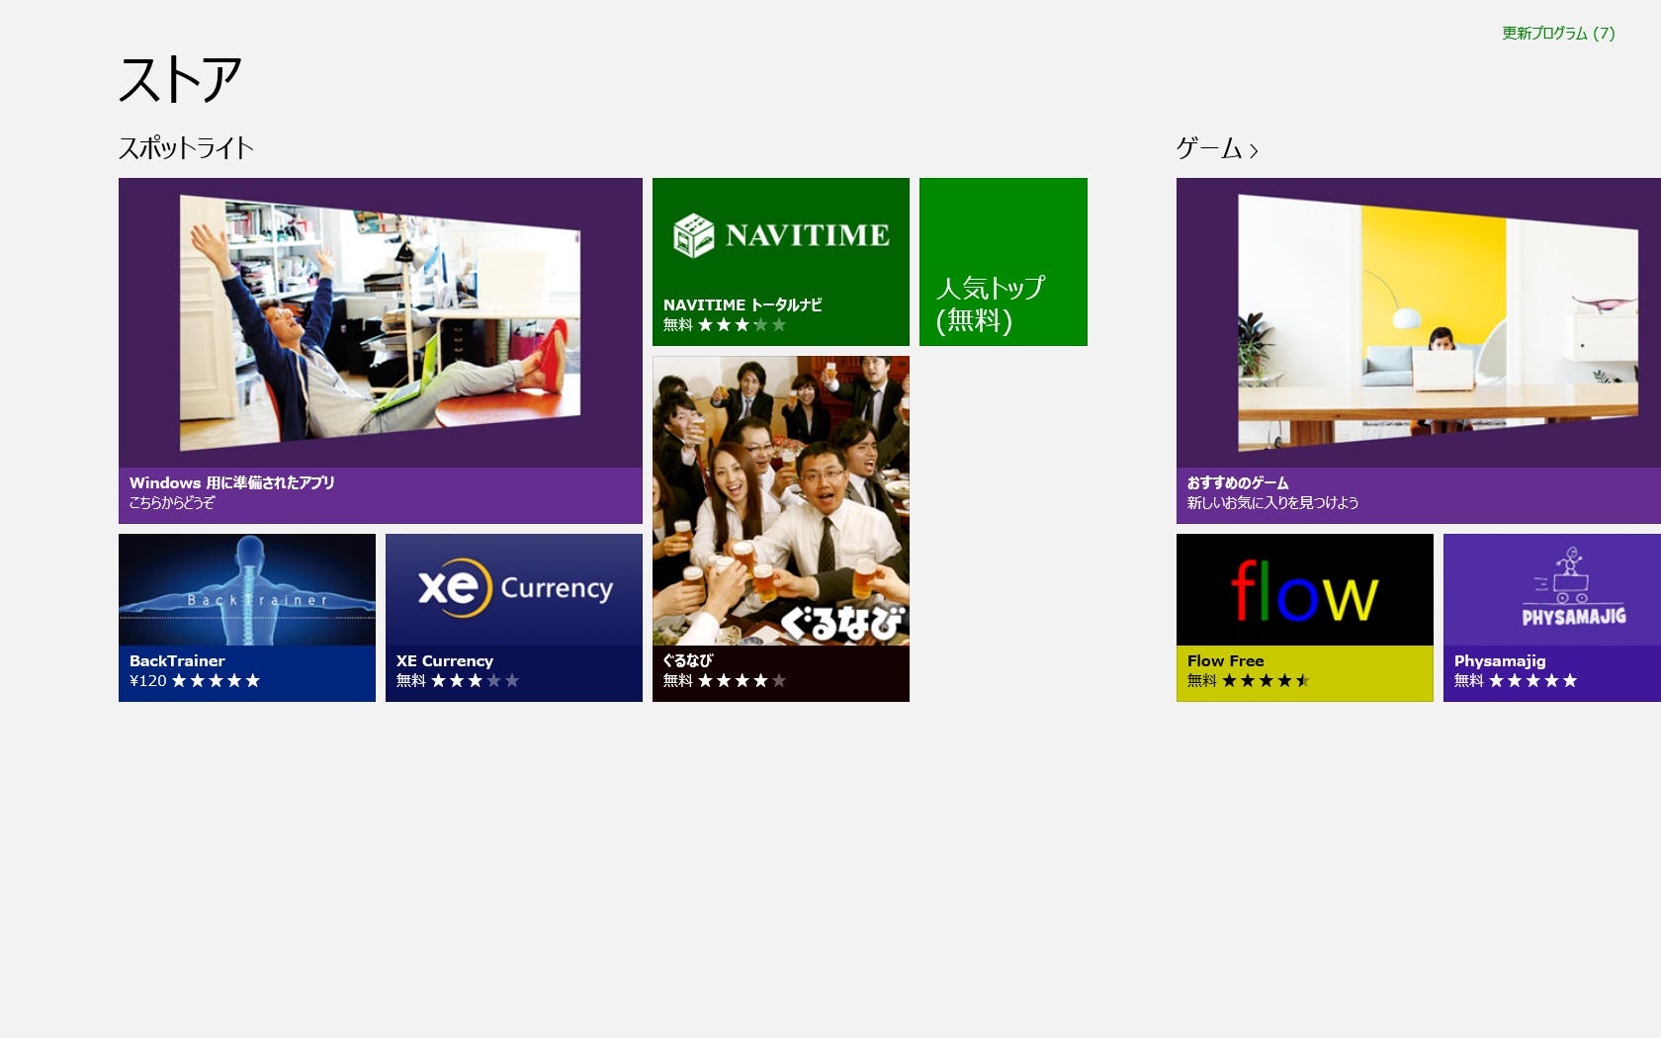Click the スポットライト section heading
This screenshot has height=1038, width=1661.
pyautogui.click(x=187, y=148)
